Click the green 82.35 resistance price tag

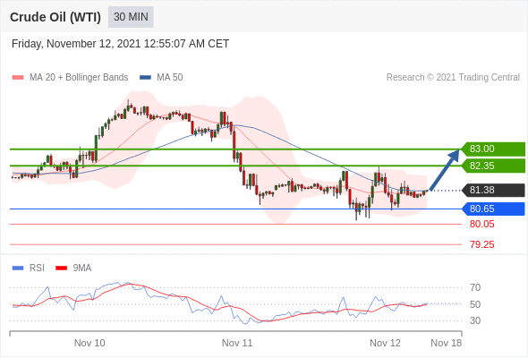pyautogui.click(x=493, y=166)
